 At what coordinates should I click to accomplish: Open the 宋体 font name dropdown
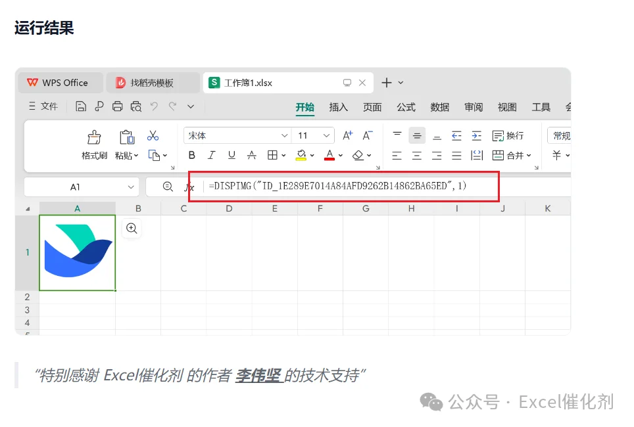[285, 136]
